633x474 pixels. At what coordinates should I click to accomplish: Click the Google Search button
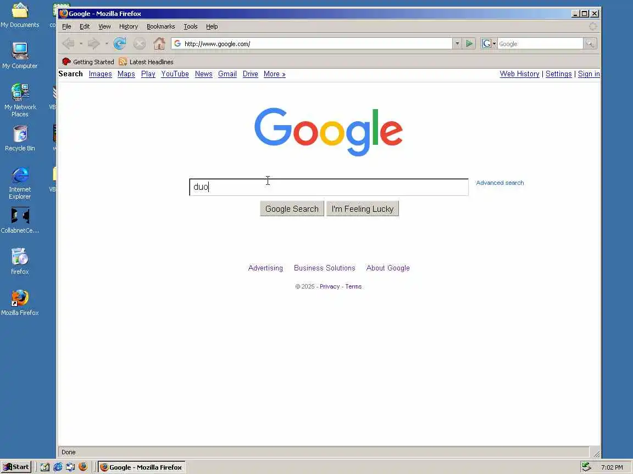click(x=292, y=209)
